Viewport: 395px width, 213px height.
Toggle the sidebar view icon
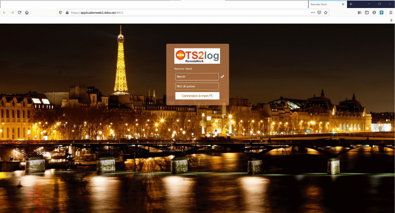[367, 12]
